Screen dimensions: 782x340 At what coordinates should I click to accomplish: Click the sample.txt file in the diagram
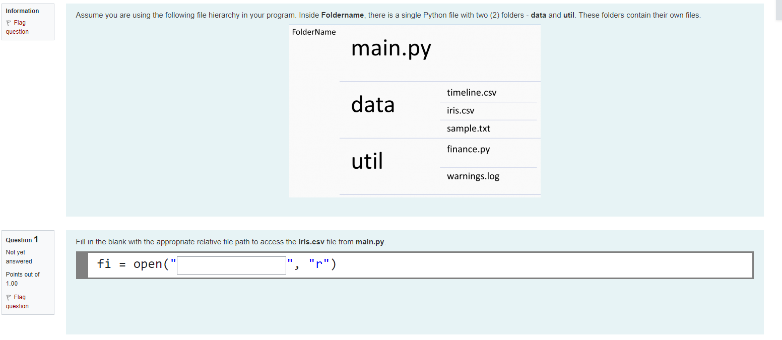click(468, 128)
